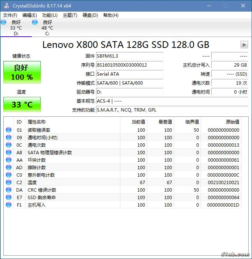Screen dimensions: 252x259
Task: Click status orb for attribute AD 擦除计数
Action: (9, 168)
